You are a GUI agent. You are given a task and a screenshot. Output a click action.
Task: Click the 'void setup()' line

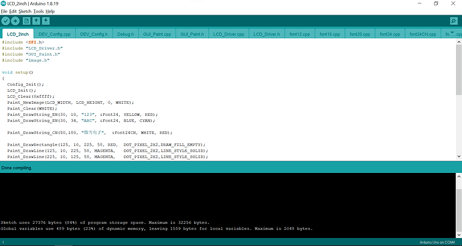(x=17, y=72)
